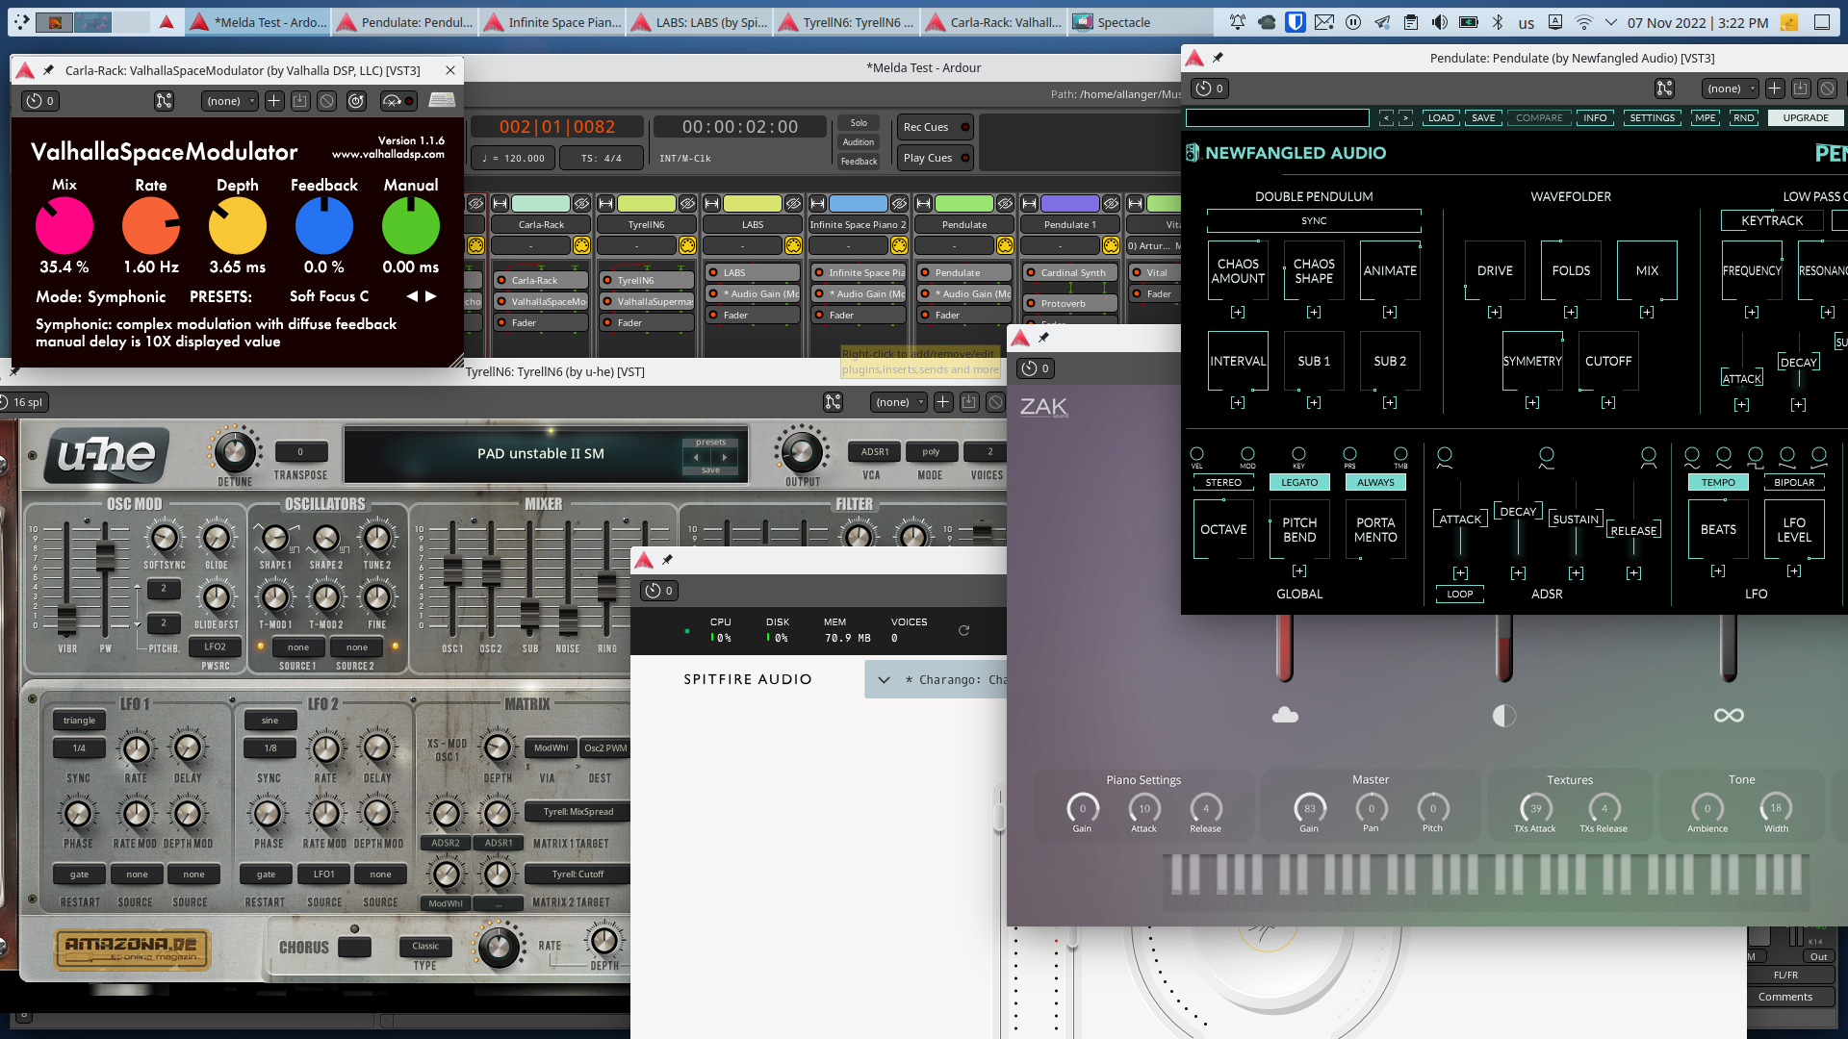Click pin-management icon in Pendulate toolbar
This screenshot has width=1848, height=1039.
(x=1665, y=89)
